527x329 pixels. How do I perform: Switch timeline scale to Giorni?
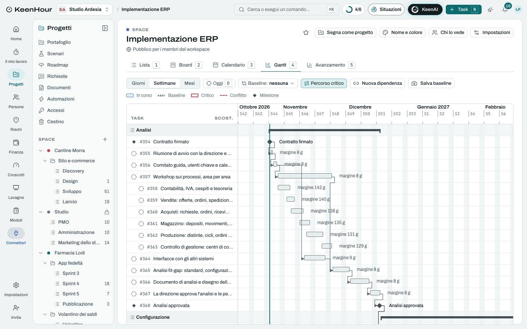click(138, 83)
